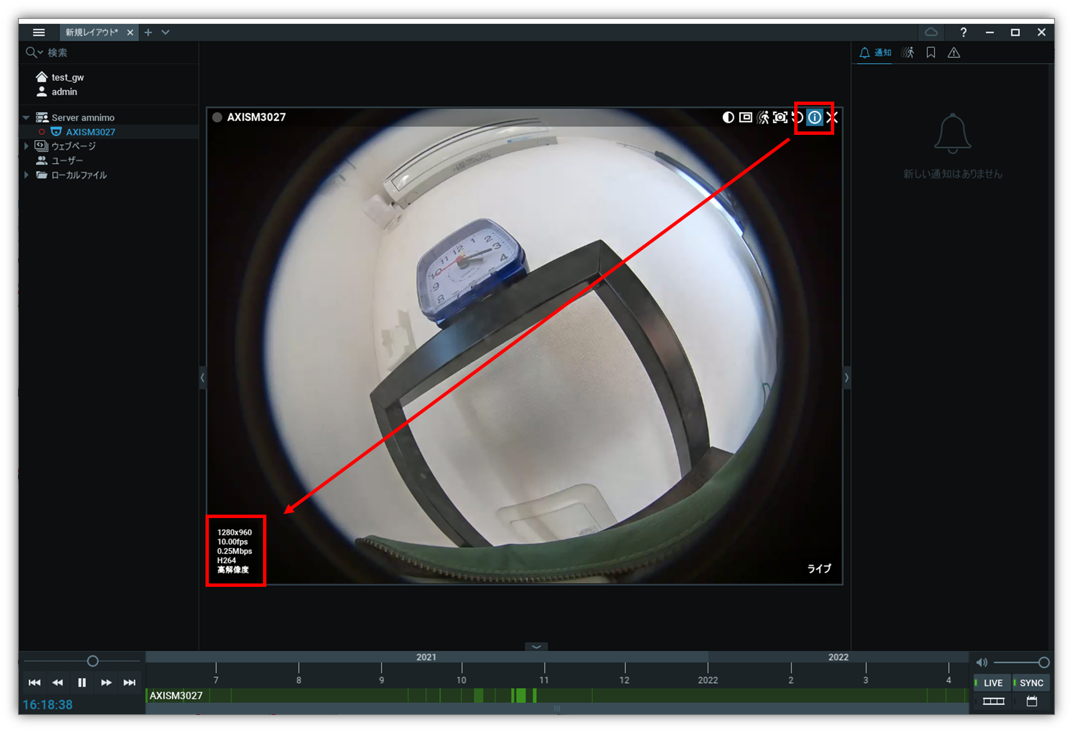Toggle the camera information overlay
The width and height of the screenshot is (1073, 733).
pos(814,117)
